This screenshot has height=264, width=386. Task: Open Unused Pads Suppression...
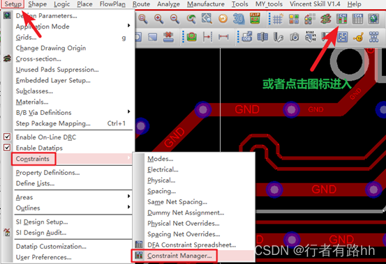[x=57, y=70]
